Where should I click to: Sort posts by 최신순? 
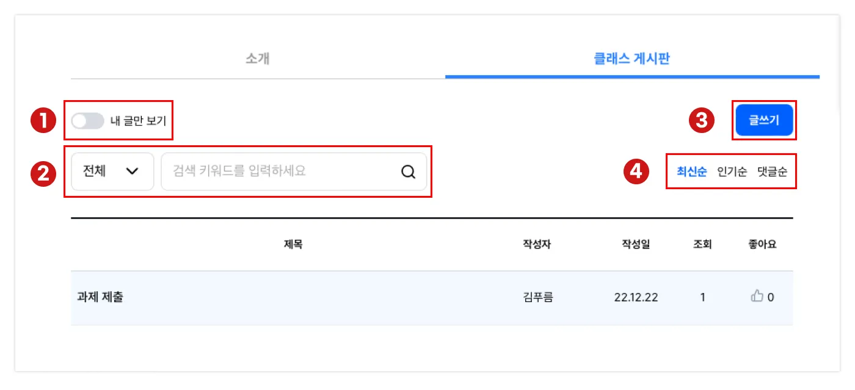tap(691, 172)
